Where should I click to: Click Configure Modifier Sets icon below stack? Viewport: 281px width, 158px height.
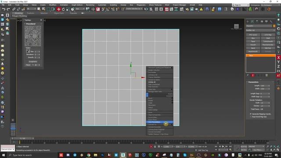pyautogui.click(x=267, y=75)
